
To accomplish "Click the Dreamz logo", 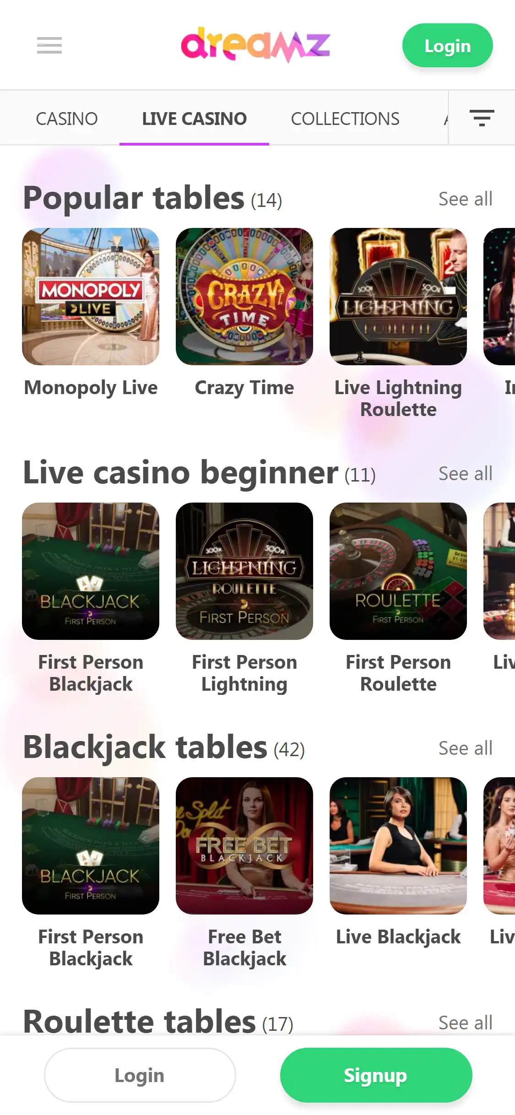I will [x=255, y=45].
